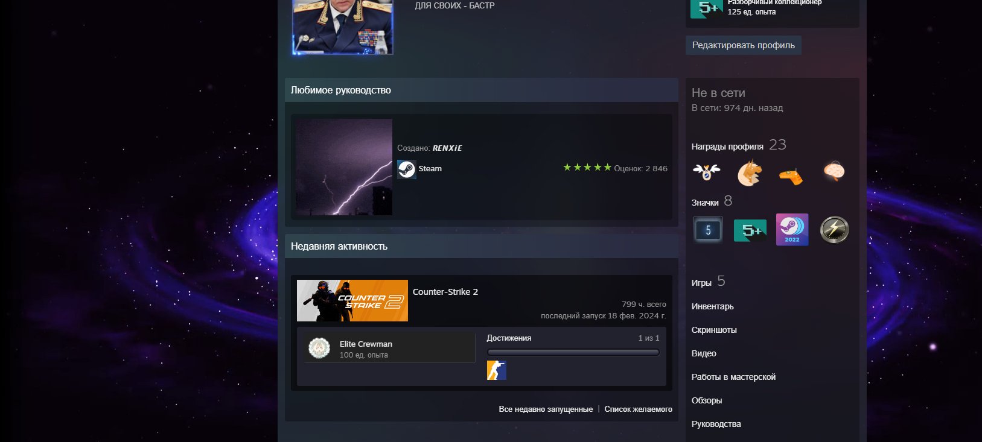Viewport: 982px width, 442px height.
Task: Click the Недавняя активность section header
Action: pos(482,246)
